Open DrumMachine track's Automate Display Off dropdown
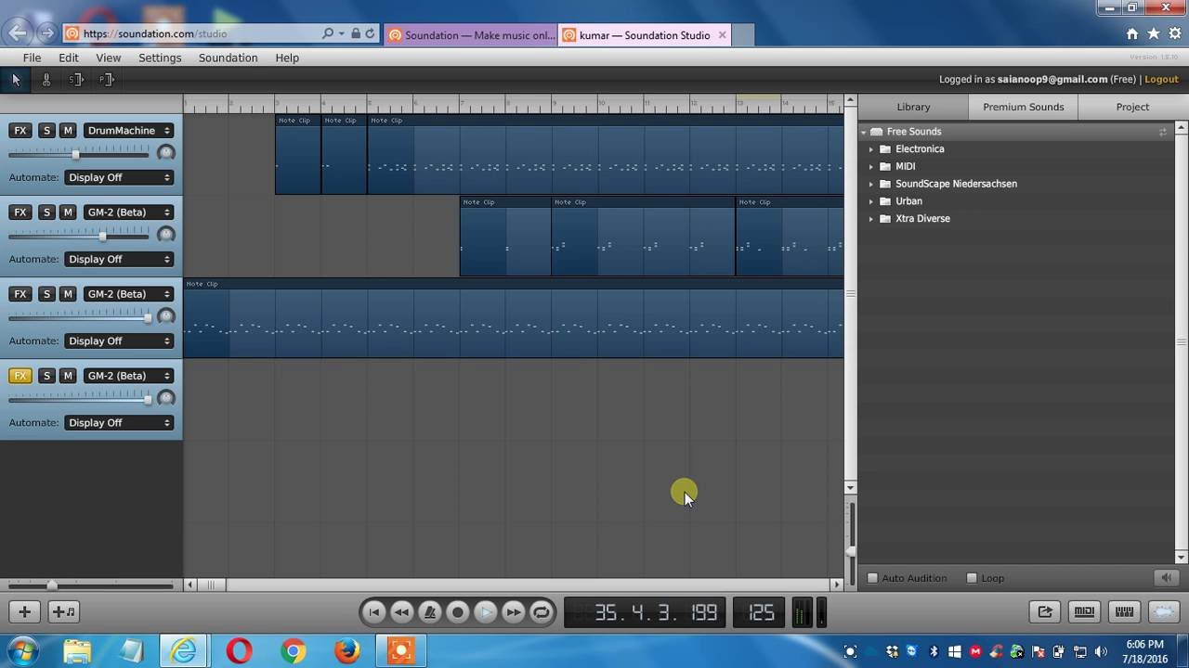Viewport: 1189px width, 668px height. pyautogui.click(x=119, y=177)
